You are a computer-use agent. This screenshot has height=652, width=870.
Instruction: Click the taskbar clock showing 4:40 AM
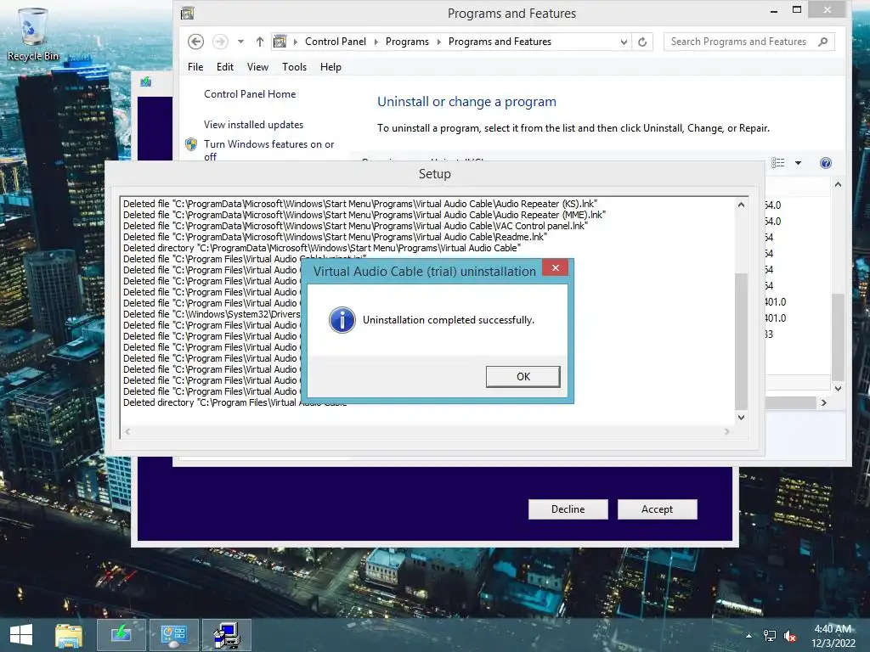click(833, 636)
